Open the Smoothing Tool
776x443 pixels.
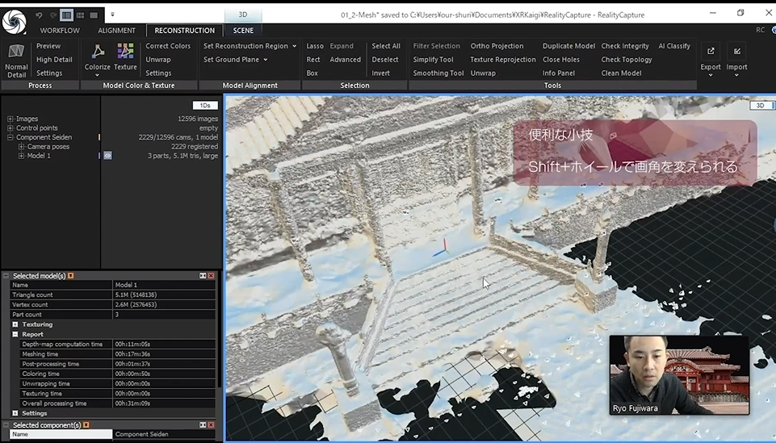click(438, 73)
